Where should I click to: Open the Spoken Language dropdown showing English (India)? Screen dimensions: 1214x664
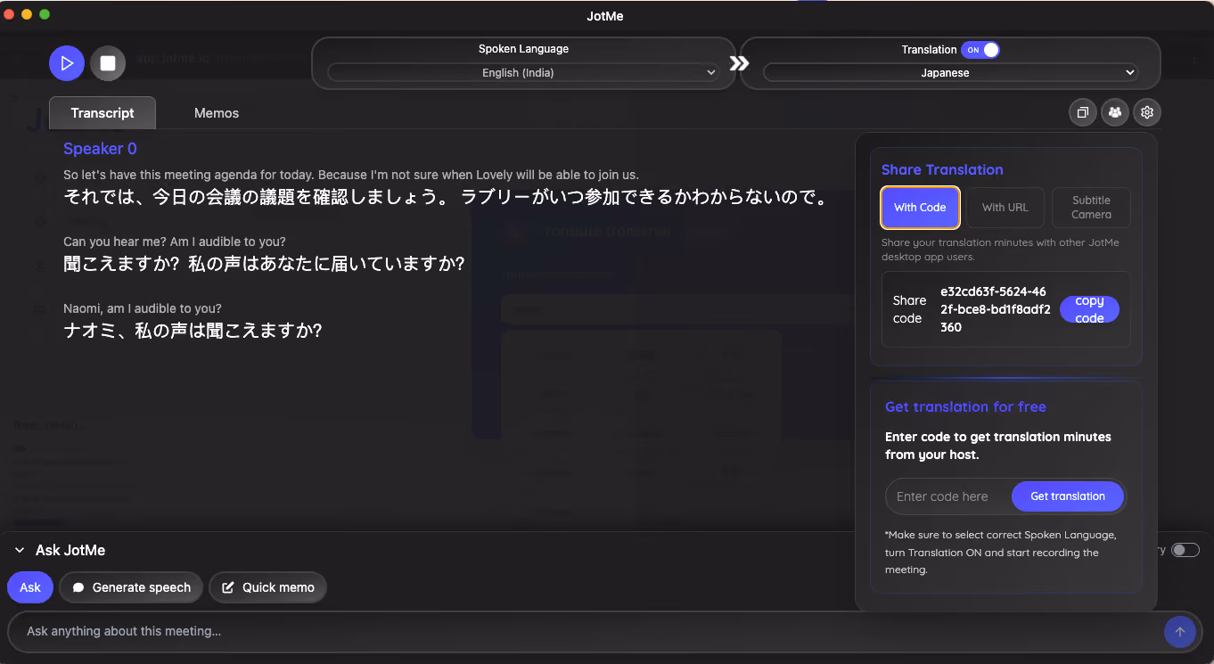(523, 73)
